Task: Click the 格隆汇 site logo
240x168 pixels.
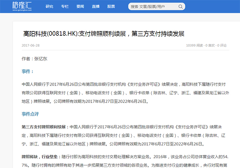Action: click(x=22, y=6)
